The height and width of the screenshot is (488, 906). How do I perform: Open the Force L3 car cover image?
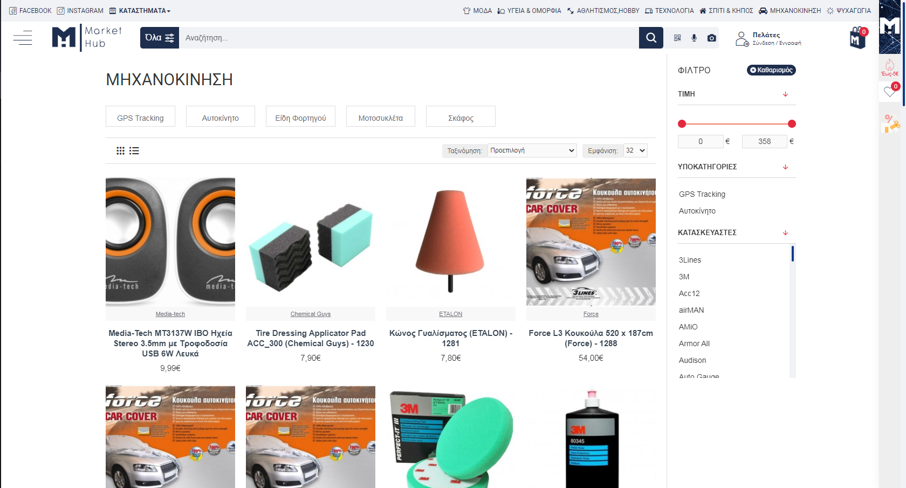pos(591,242)
